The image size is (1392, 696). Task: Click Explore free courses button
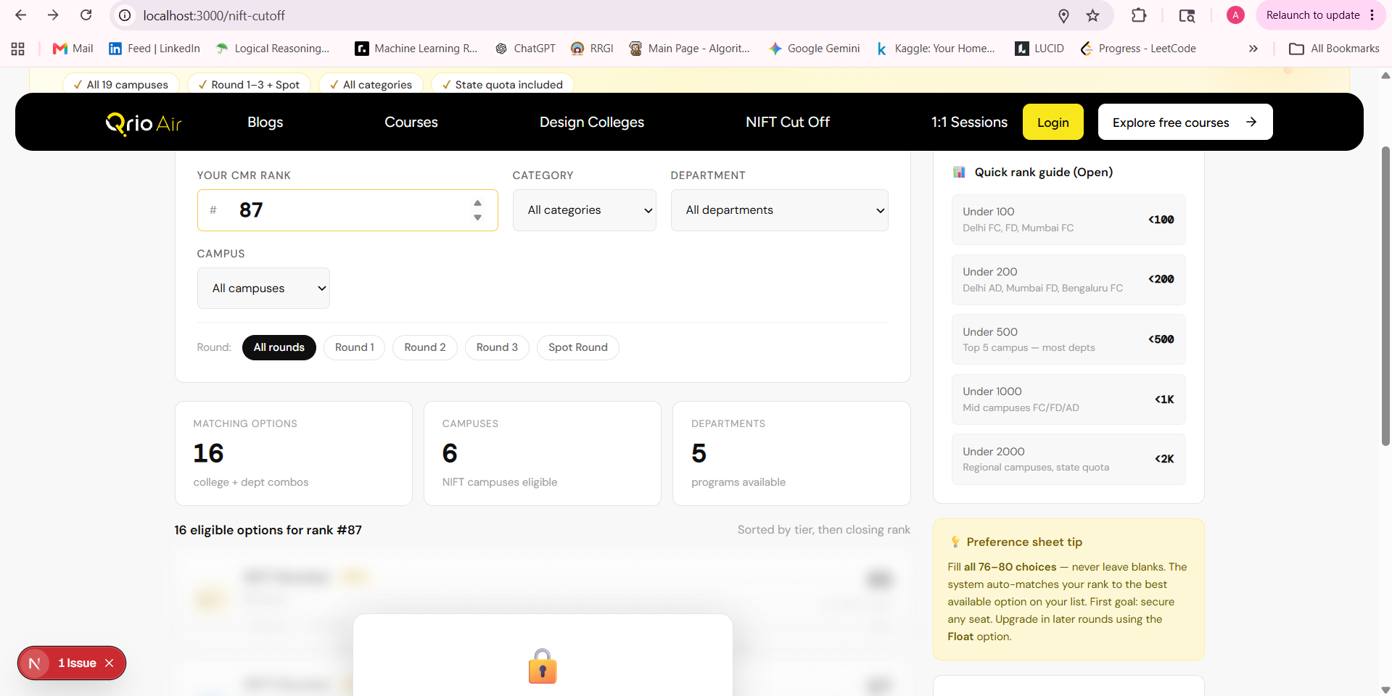click(1185, 122)
